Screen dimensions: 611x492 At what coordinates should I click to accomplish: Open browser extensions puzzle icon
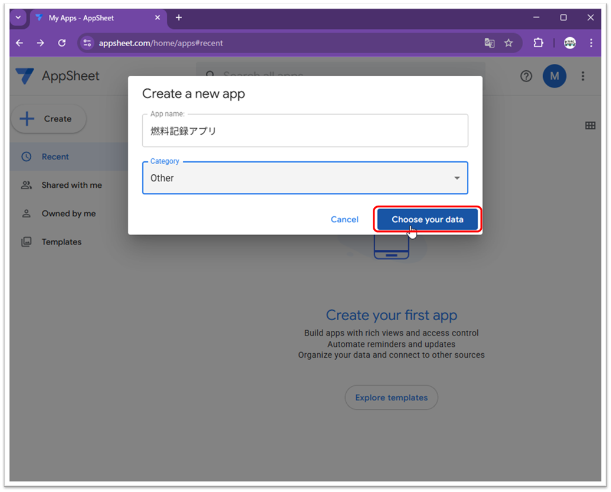click(x=538, y=43)
